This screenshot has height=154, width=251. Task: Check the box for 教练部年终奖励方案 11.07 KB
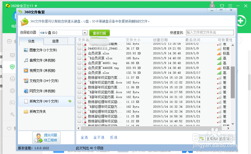pyautogui.click(x=79, y=78)
